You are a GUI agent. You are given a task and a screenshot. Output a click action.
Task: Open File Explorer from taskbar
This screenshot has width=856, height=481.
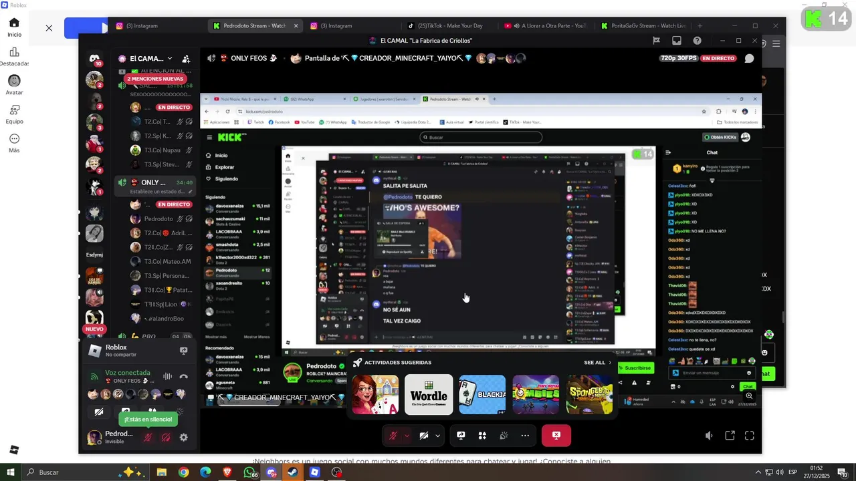pos(162,472)
